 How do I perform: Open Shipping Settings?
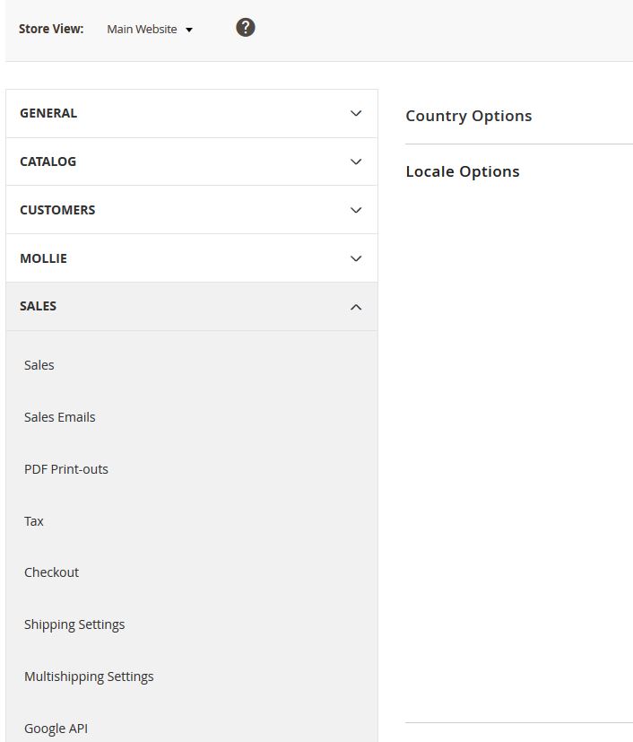click(x=74, y=624)
